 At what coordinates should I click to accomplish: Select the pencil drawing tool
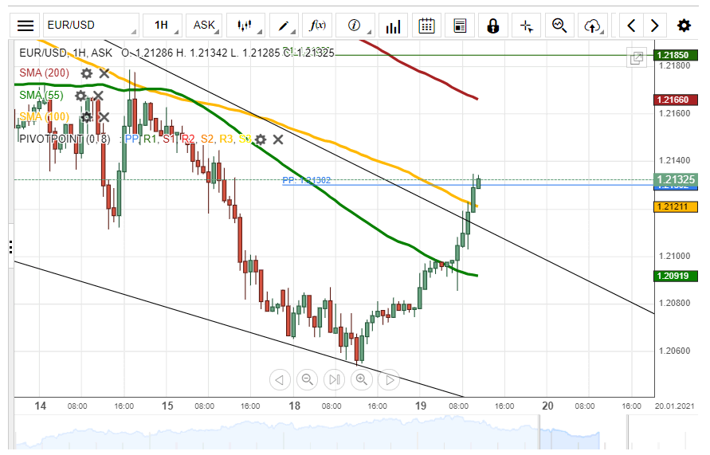coord(284,25)
